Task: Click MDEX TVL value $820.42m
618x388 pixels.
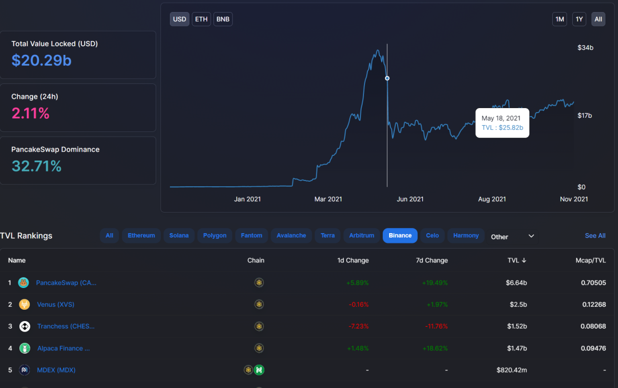Action: click(x=512, y=370)
